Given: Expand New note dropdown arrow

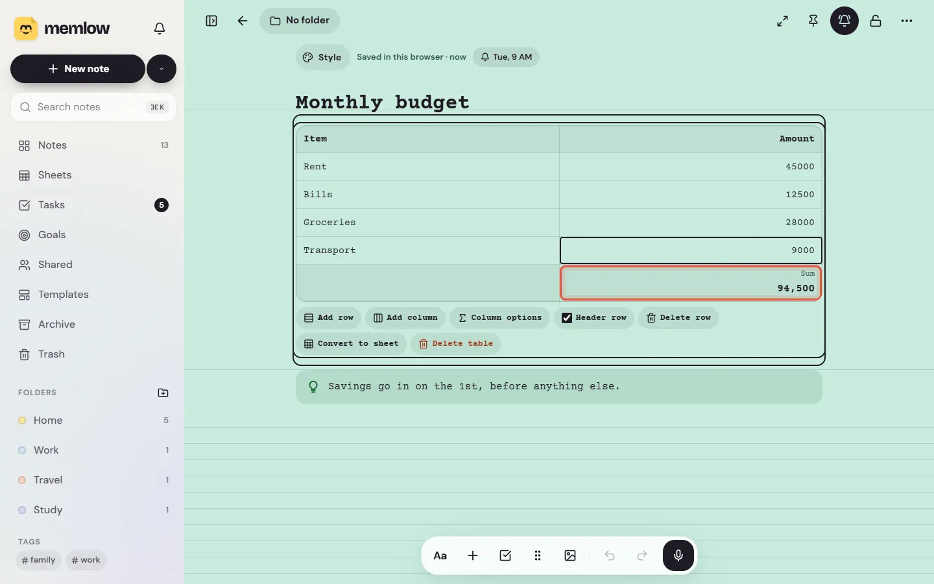Looking at the screenshot, I should pos(162,69).
